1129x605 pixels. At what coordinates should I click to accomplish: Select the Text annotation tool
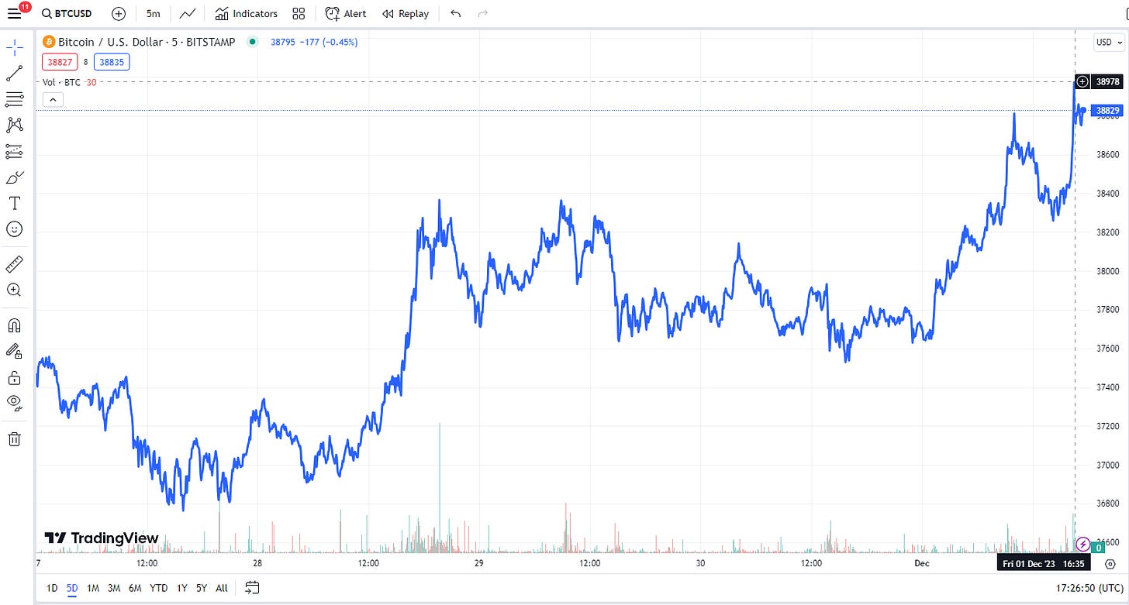14,203
